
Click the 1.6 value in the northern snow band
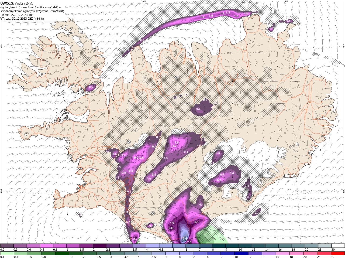click(222, 13)
